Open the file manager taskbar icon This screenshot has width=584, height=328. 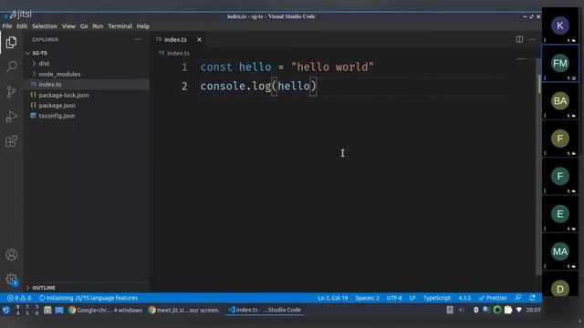47,310
